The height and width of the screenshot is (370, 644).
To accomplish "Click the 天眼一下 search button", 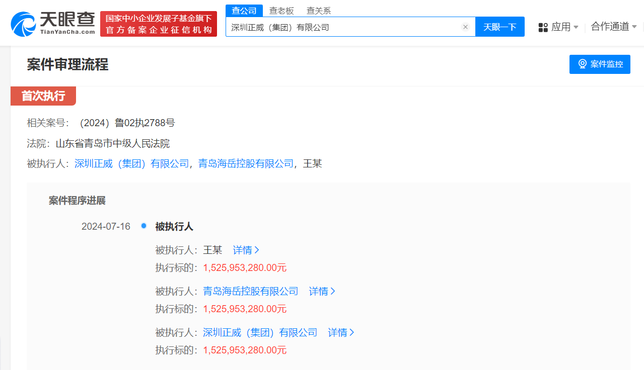I will tap(499, 27).
